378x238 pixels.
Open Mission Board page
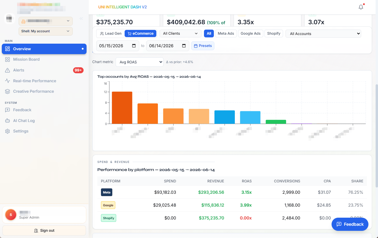(x=44, y=59)
